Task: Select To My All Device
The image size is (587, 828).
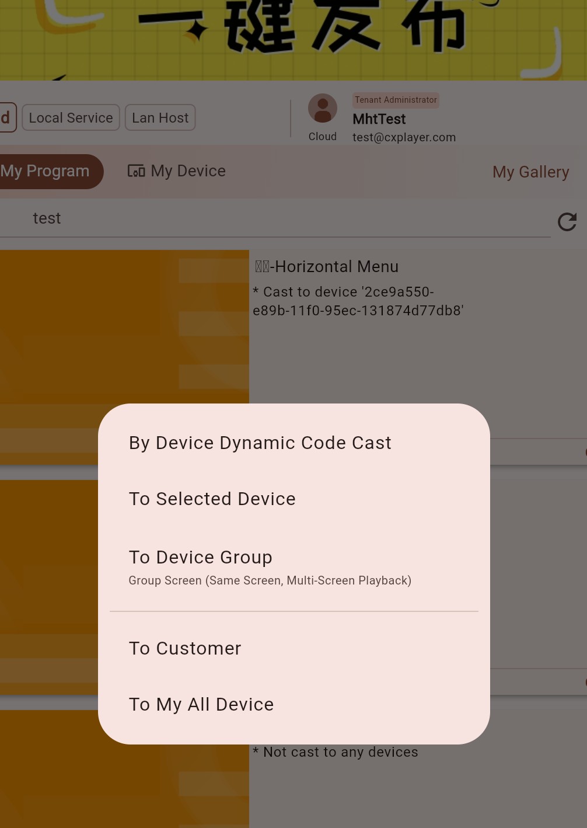Action: [293, 704]
